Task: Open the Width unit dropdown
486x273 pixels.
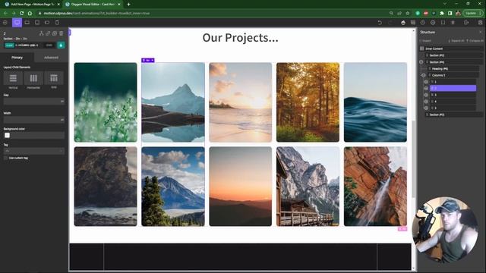Action: pos(62,120)
